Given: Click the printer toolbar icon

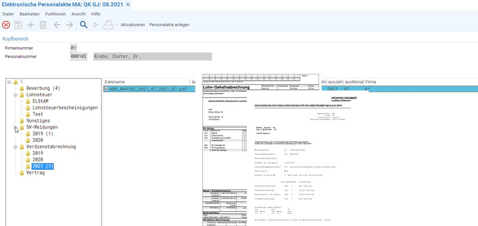Looking at the screenshot, I should point(109,25).
